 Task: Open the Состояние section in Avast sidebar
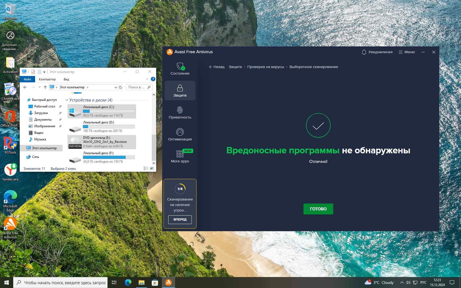coord(180,69)
